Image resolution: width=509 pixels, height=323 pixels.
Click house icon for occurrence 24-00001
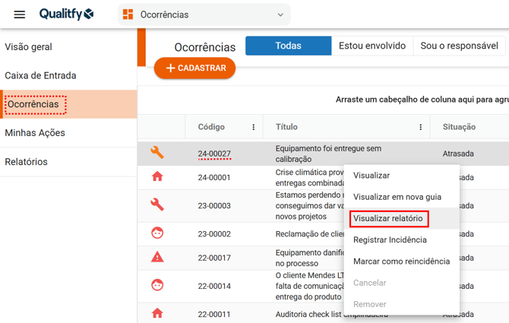point(157,177)
